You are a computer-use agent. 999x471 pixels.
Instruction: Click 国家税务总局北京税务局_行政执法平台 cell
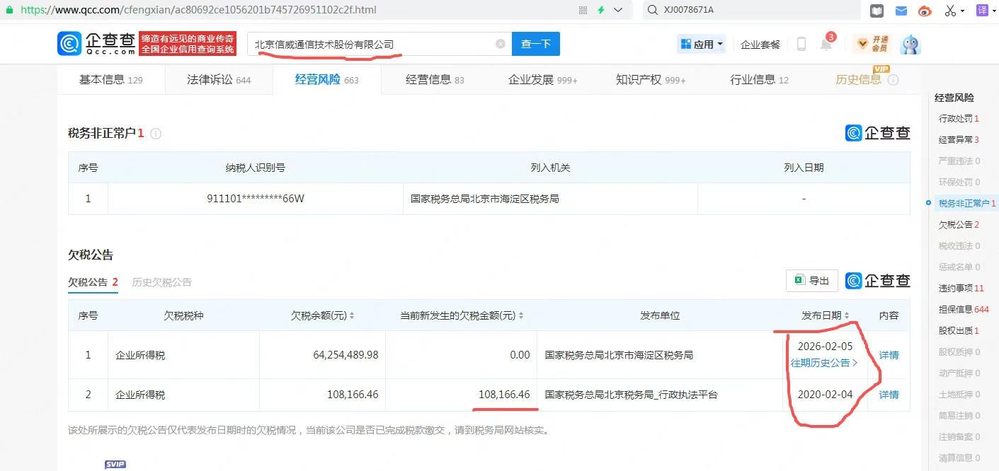click(631, 395)
